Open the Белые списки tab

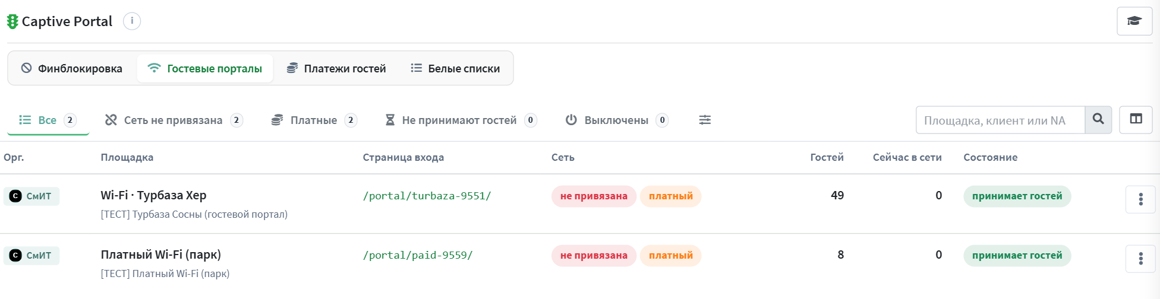455,68
